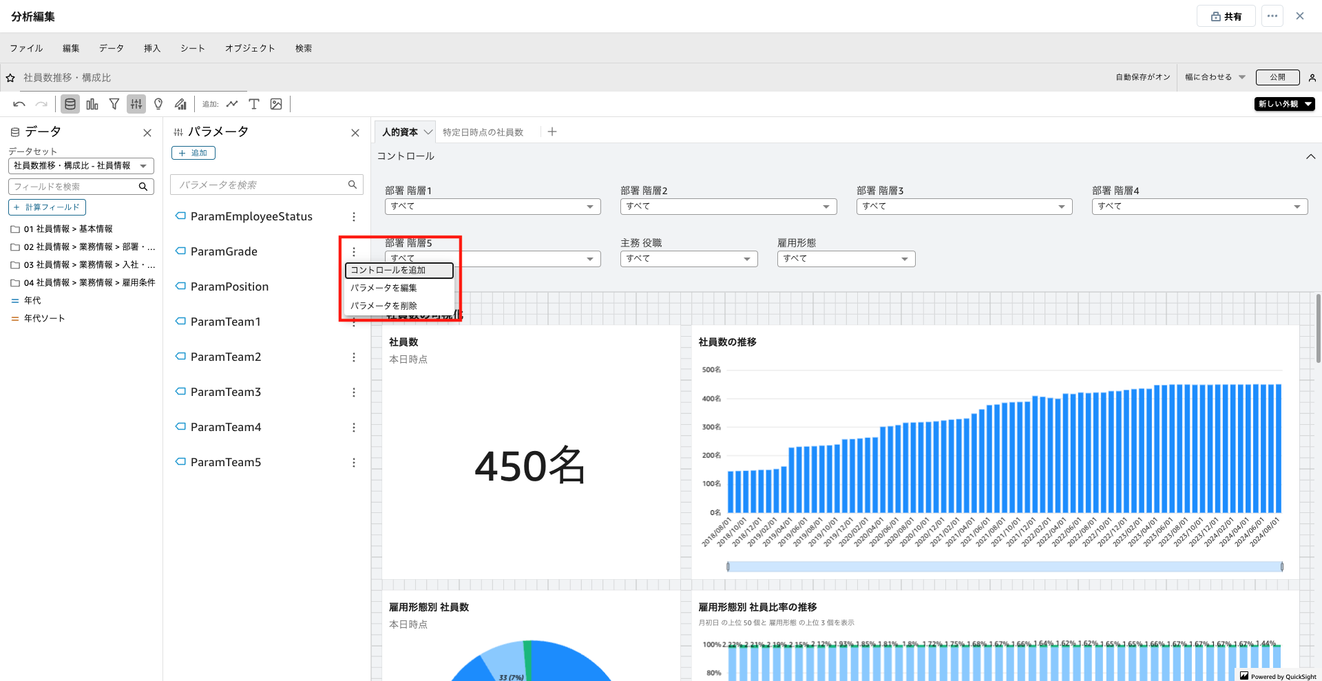Add a text box with the T icon
Screen dimensions: 1322x681
click(x=254, y=104)
